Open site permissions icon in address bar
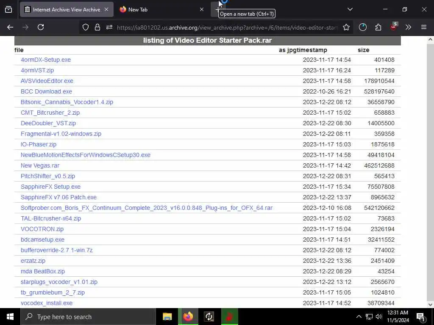This screenshot has height=325, width=434. coord(109,27)
